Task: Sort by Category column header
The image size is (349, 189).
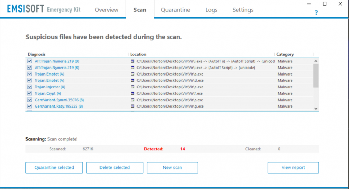Action: (285, 54)
